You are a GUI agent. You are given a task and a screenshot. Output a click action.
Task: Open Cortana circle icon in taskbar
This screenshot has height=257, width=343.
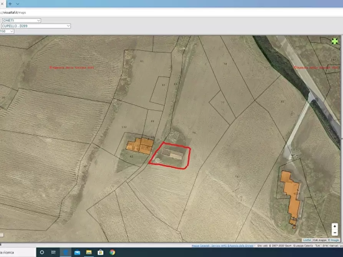[42, 252]
